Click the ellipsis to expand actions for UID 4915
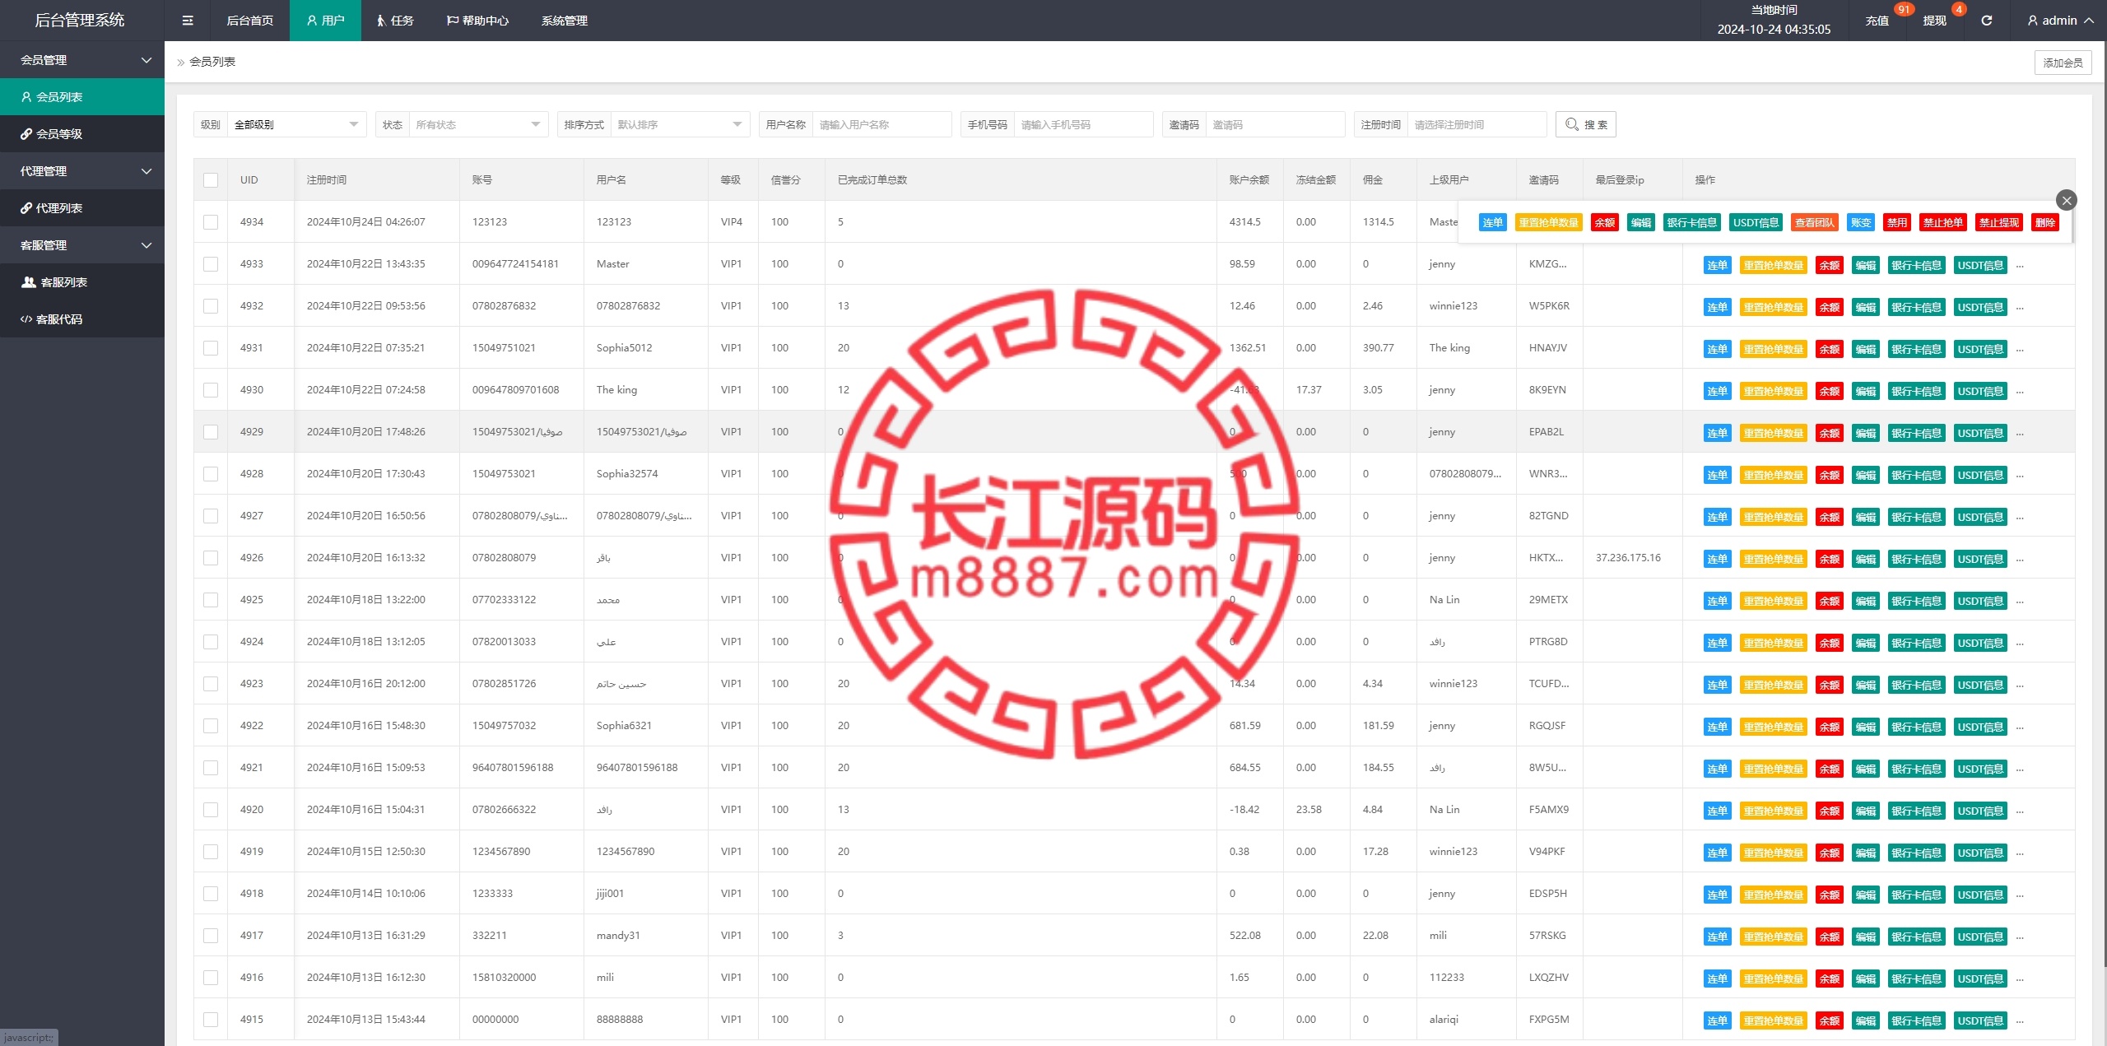Screen dimensions: 2107x1046 pos(2020,1021)
